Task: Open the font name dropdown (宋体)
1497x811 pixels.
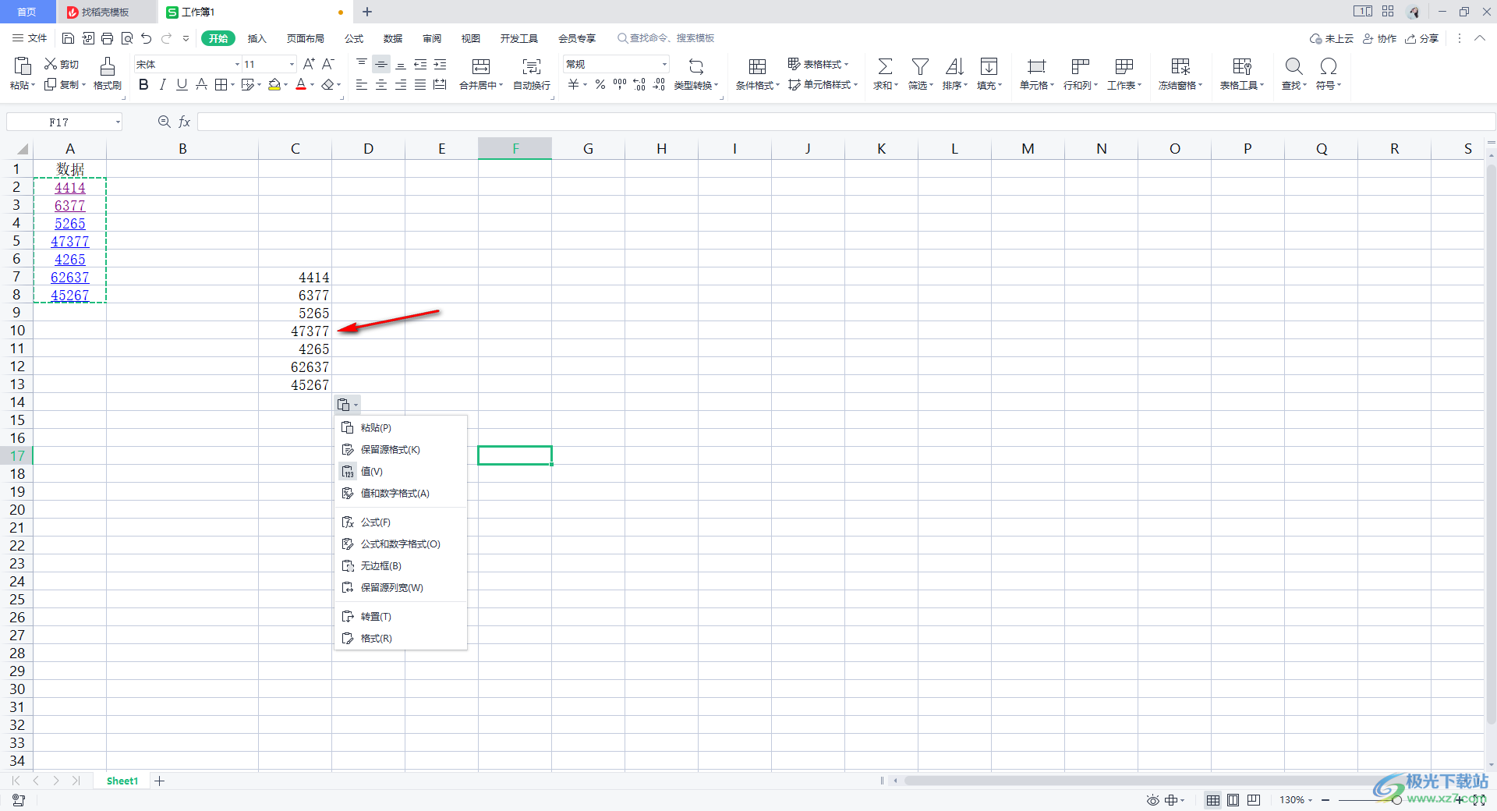Action: point(237,64)
